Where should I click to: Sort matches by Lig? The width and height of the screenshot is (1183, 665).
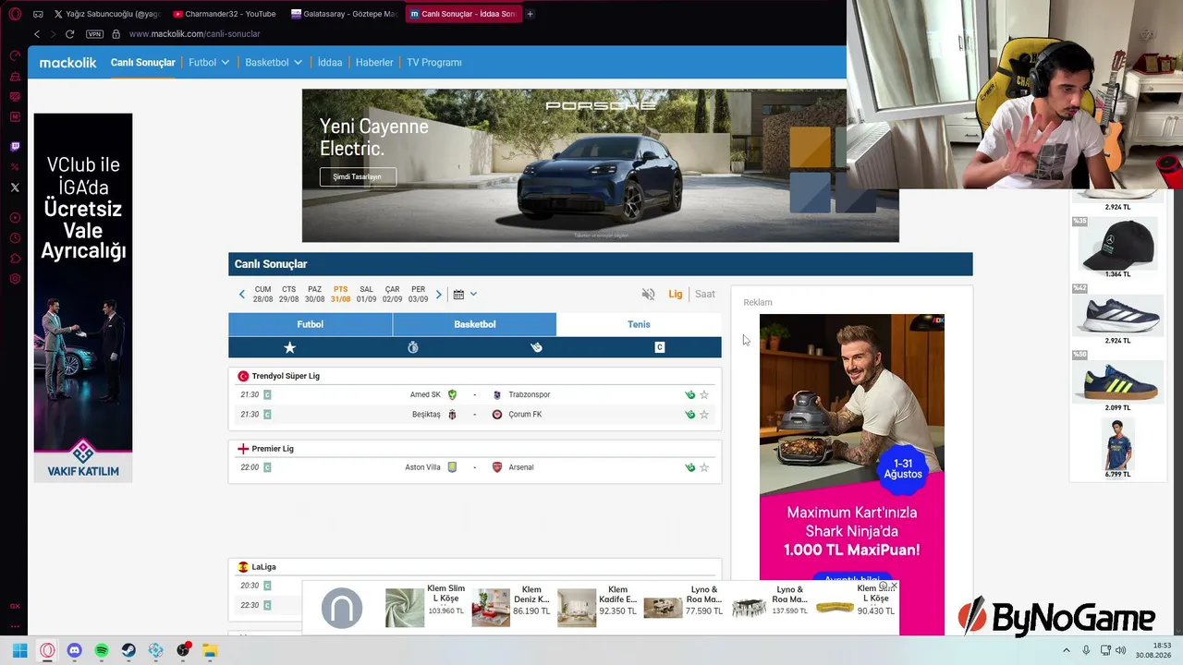676,295
